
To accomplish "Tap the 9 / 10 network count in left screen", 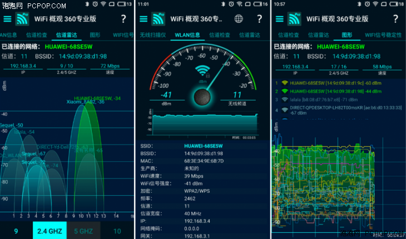I will [x=67, y=66].
